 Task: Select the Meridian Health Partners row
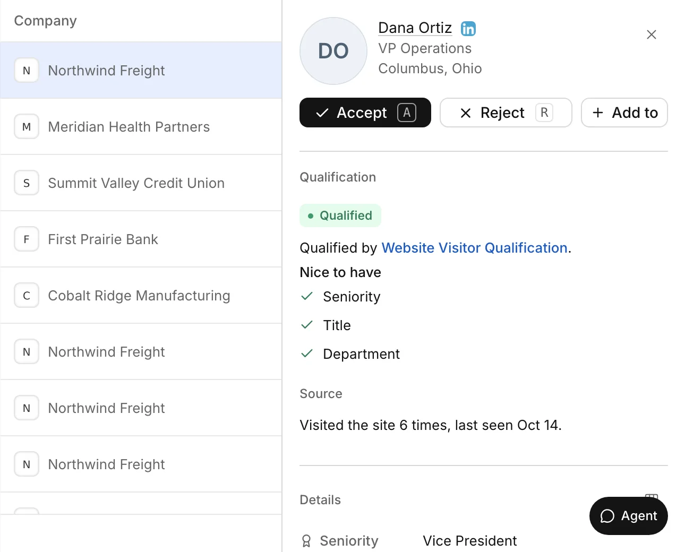pos(141,127)
